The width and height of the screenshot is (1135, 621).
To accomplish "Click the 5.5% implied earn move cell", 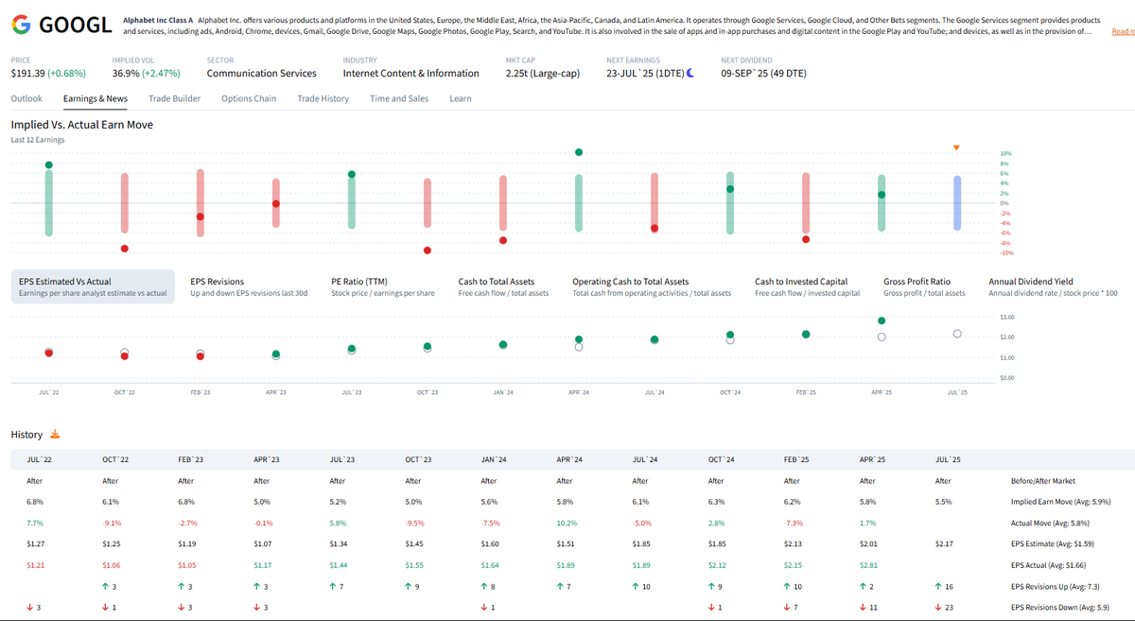I will point(943,501).
